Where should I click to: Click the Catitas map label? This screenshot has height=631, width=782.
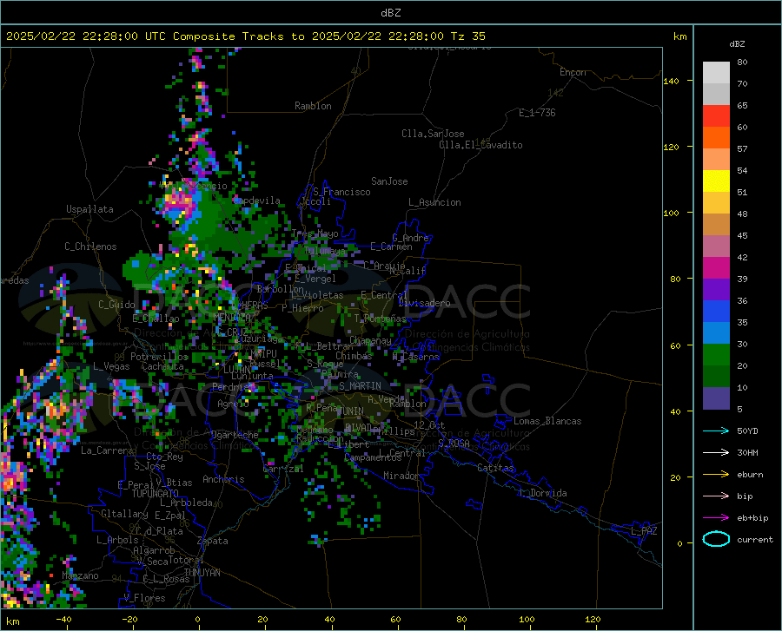[496, 468]
